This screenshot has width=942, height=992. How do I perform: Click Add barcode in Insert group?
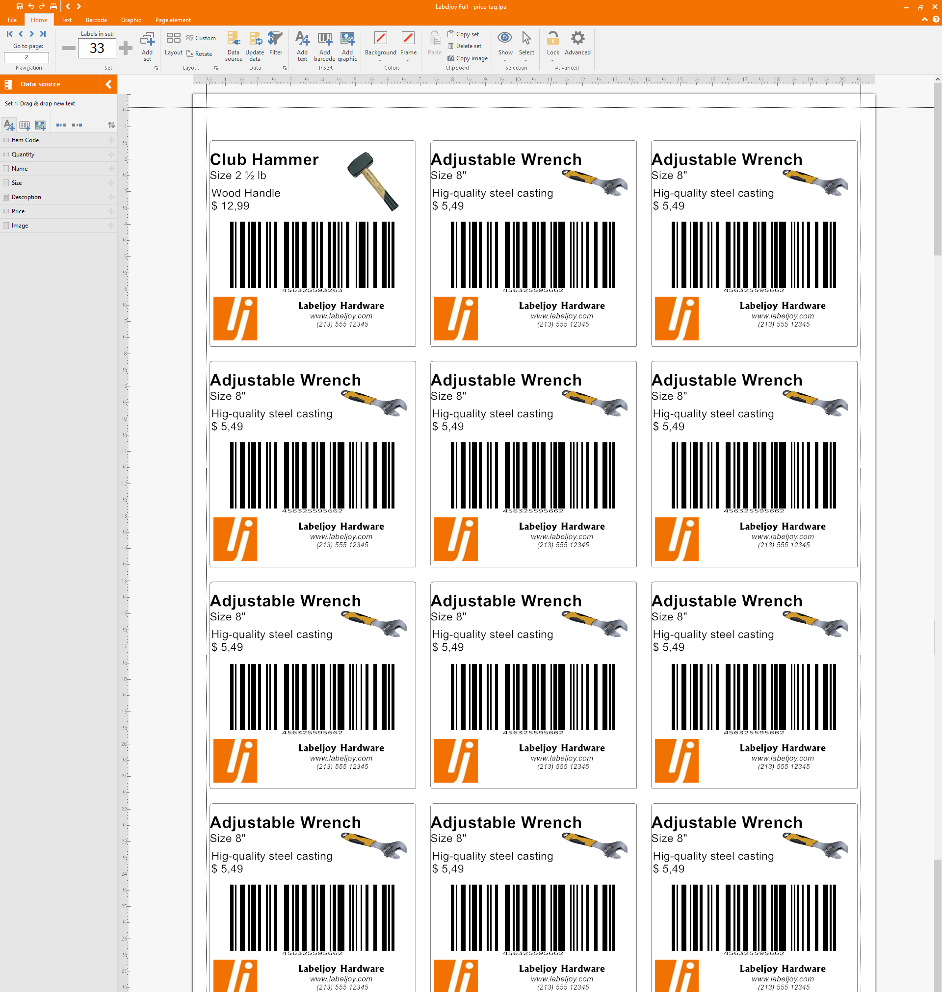point(324,46)
